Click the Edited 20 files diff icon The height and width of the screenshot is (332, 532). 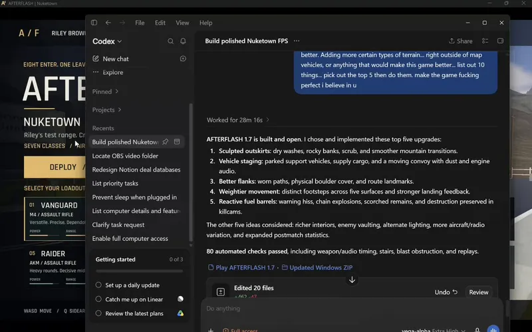(221, 292)
